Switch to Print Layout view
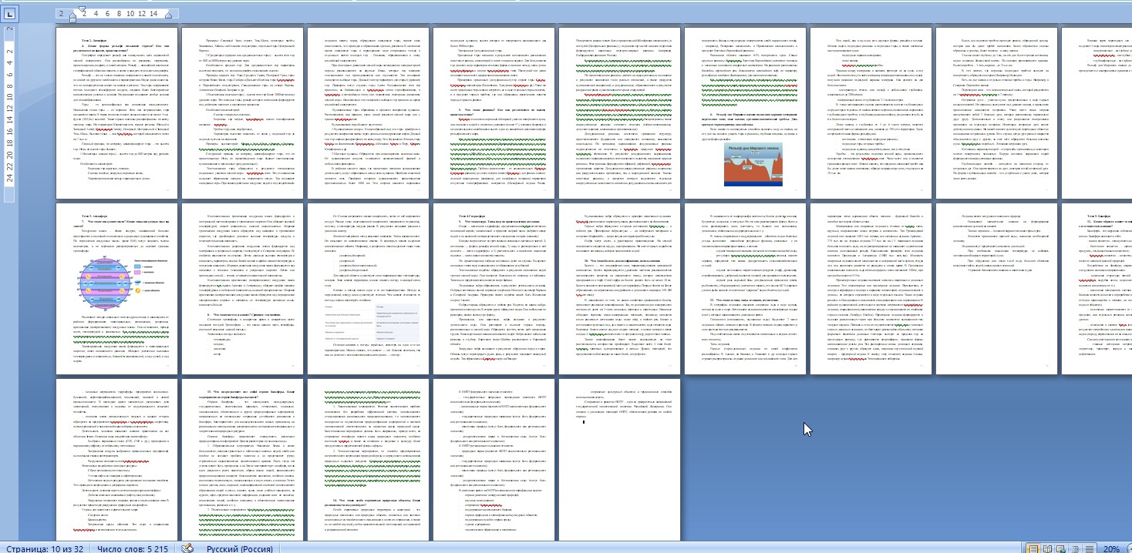This screenshot has width=1132, height=553. coord(1033,548)
